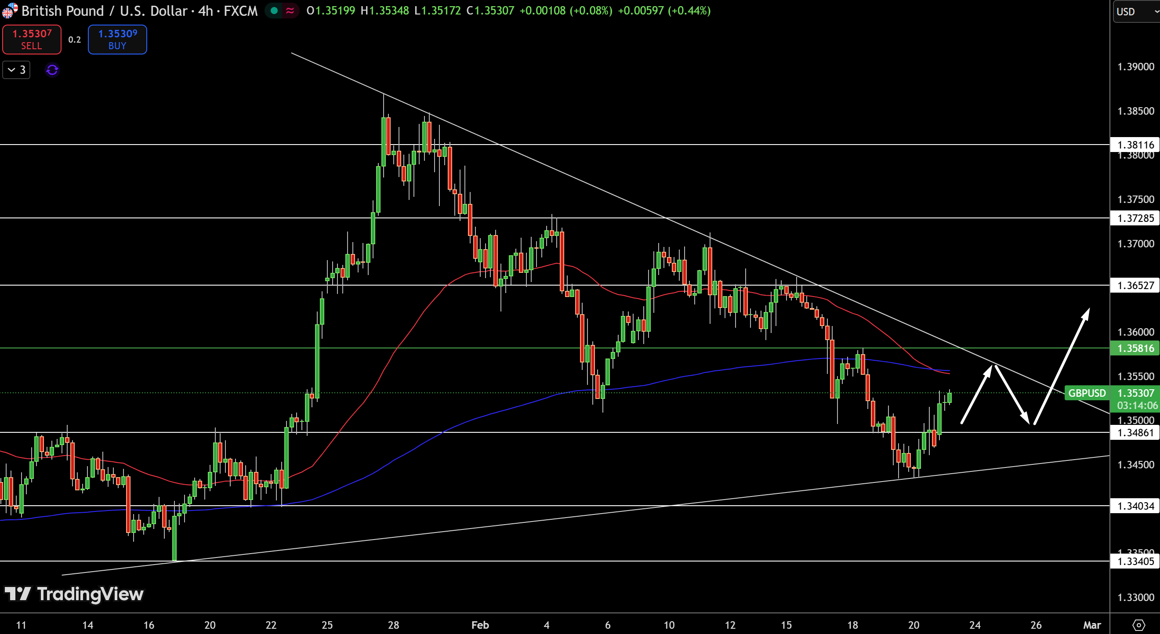Select the 1.38116 price level label
1160x634 pixels.
click(1135, 145)
